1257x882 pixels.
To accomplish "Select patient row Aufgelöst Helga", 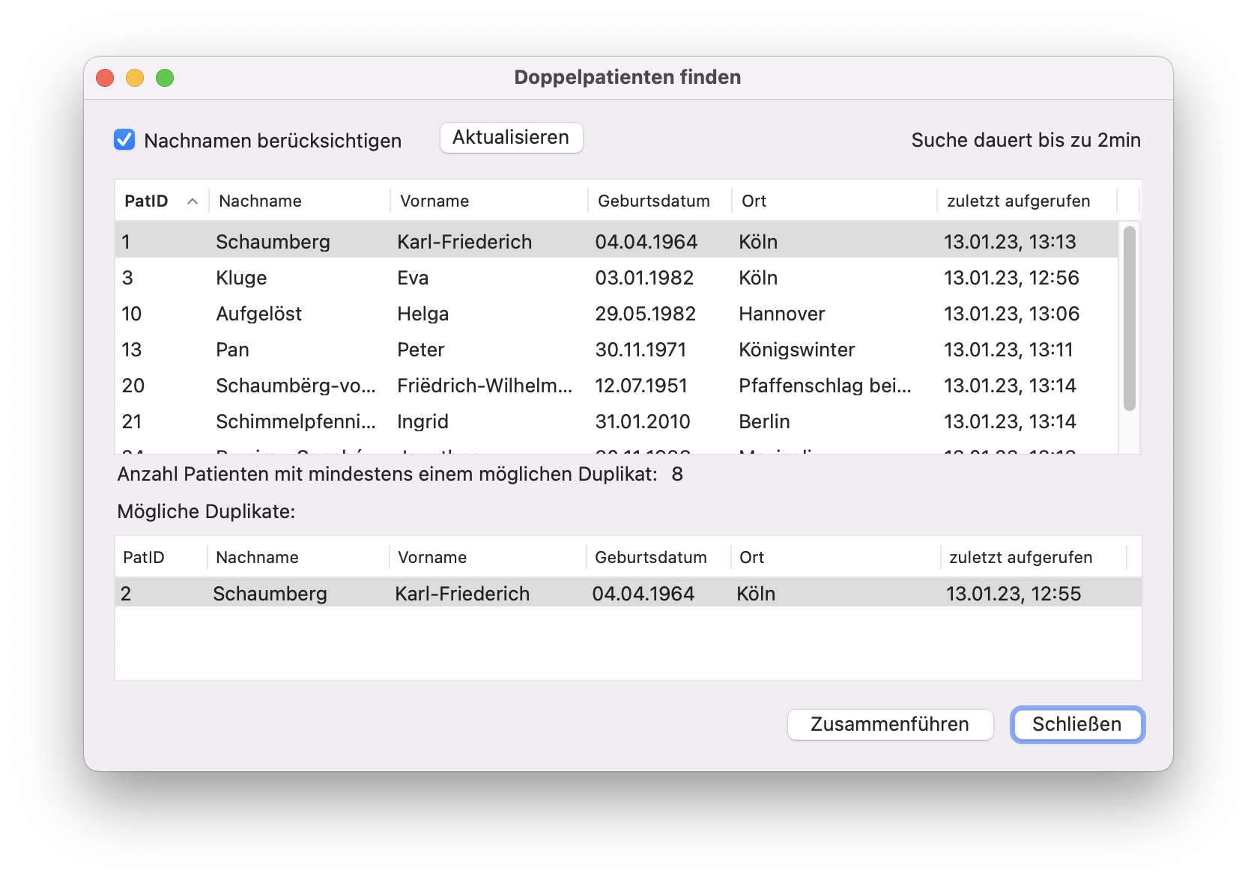I will tap(617, 314).
